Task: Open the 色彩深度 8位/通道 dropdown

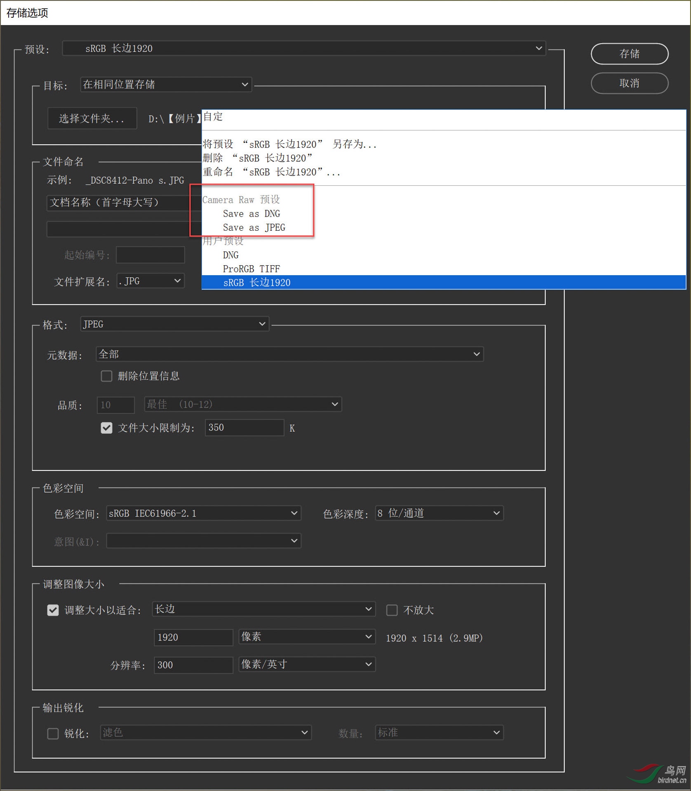Action: point(439,513)
